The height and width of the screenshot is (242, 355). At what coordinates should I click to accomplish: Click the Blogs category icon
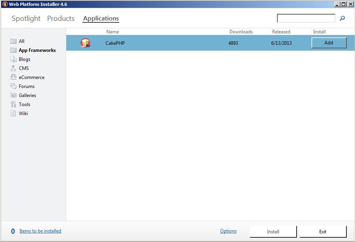[x=13, y=59]
